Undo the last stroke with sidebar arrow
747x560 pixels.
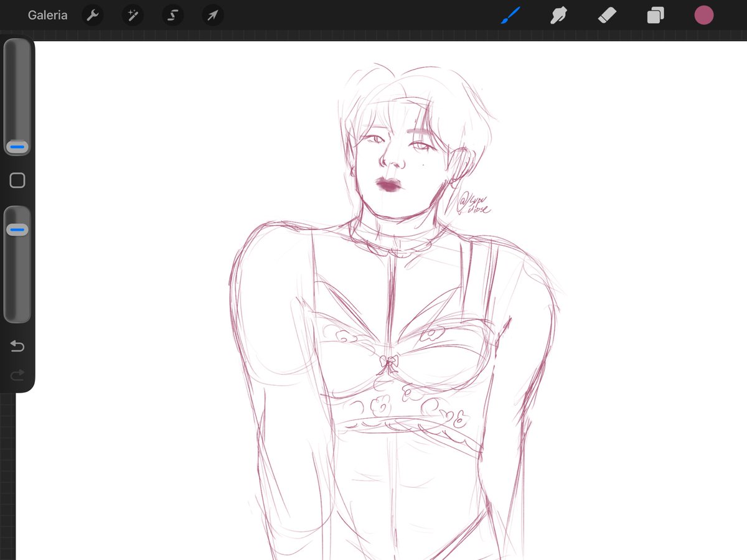17,346
